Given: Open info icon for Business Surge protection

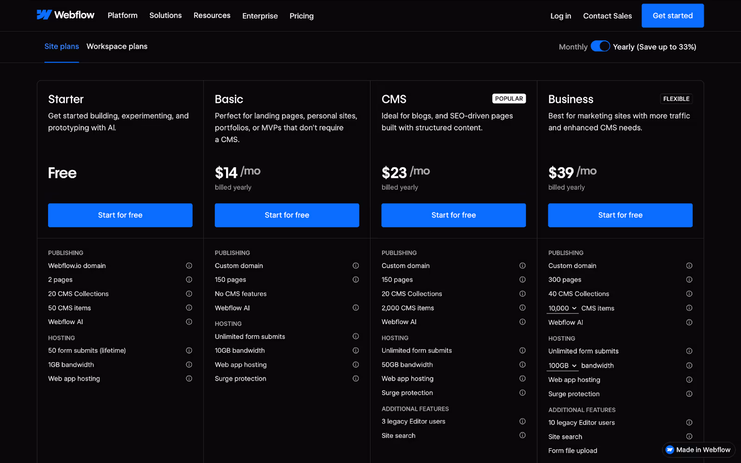Looking at the screenshot, I should click(689, 394).
